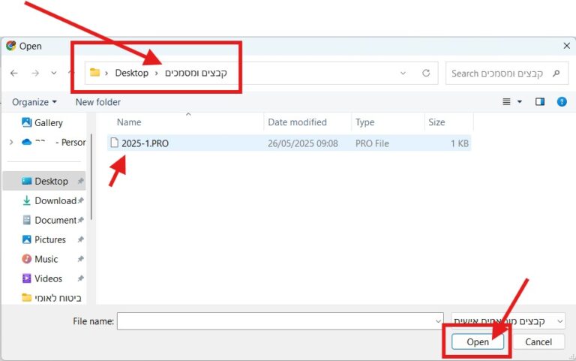Click the refresh button next to address bar
This screenshot has height=361, width=576.
point(426,73)
